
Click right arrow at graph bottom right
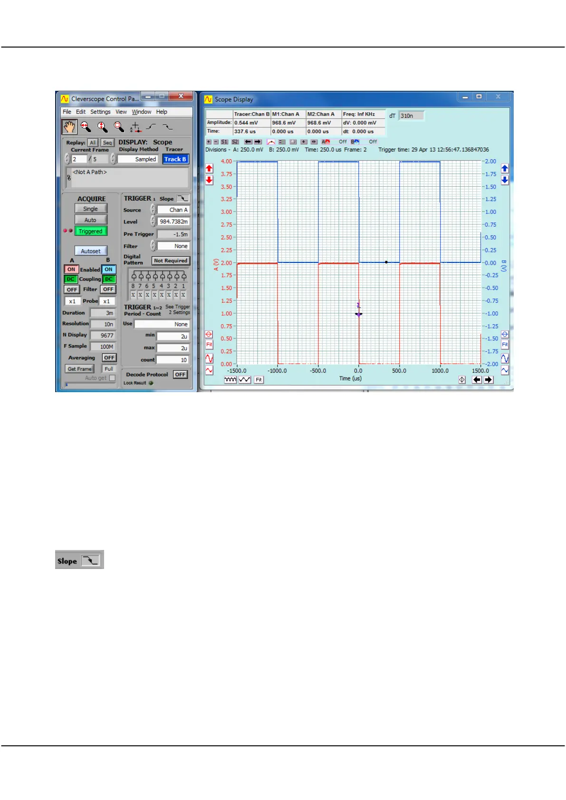click(489, 380)
